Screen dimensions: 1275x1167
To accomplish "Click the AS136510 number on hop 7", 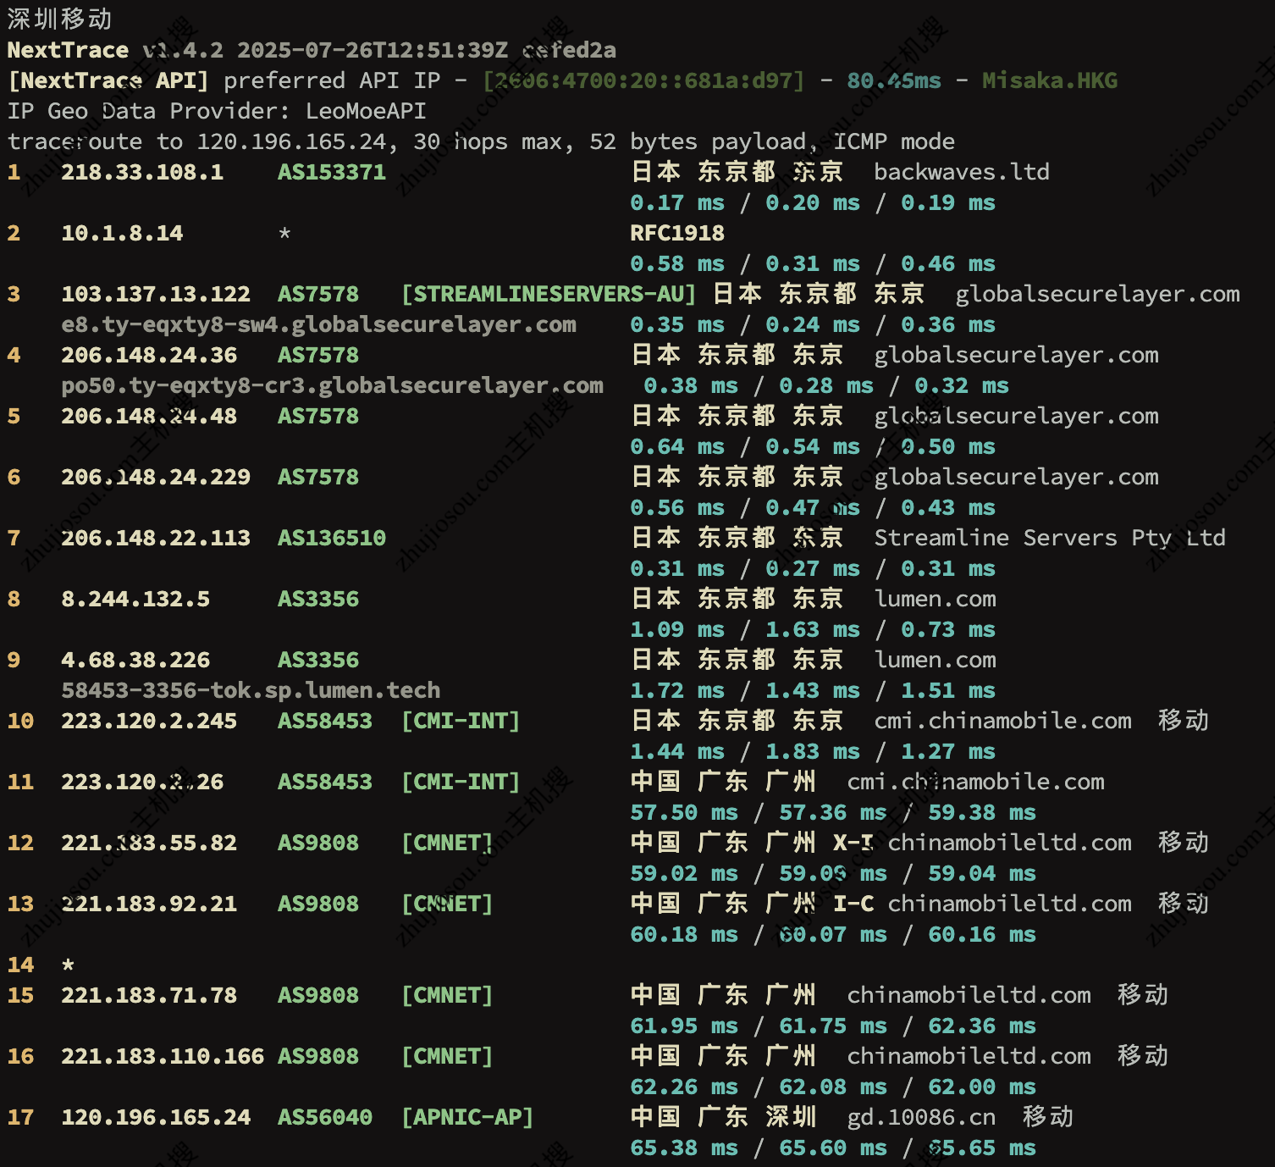I will (331, 538).
